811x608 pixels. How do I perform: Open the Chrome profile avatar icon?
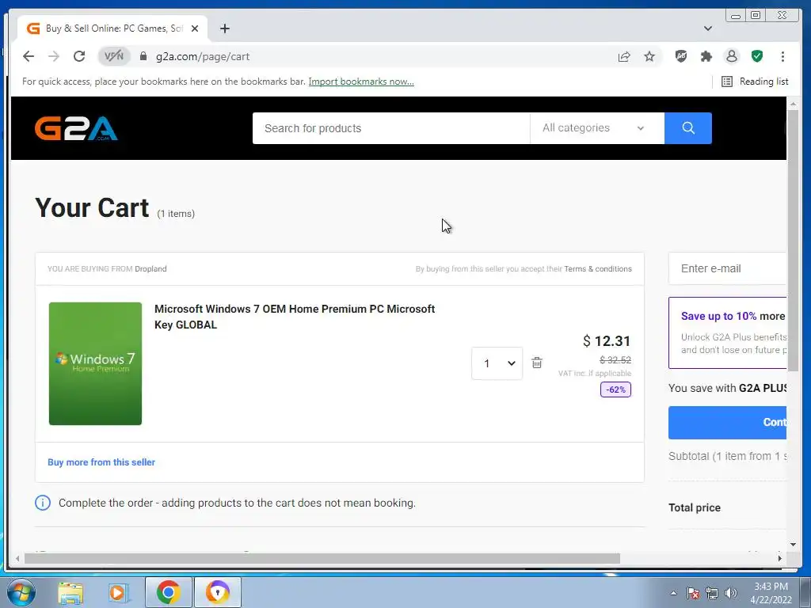click(x=731, y=56)
